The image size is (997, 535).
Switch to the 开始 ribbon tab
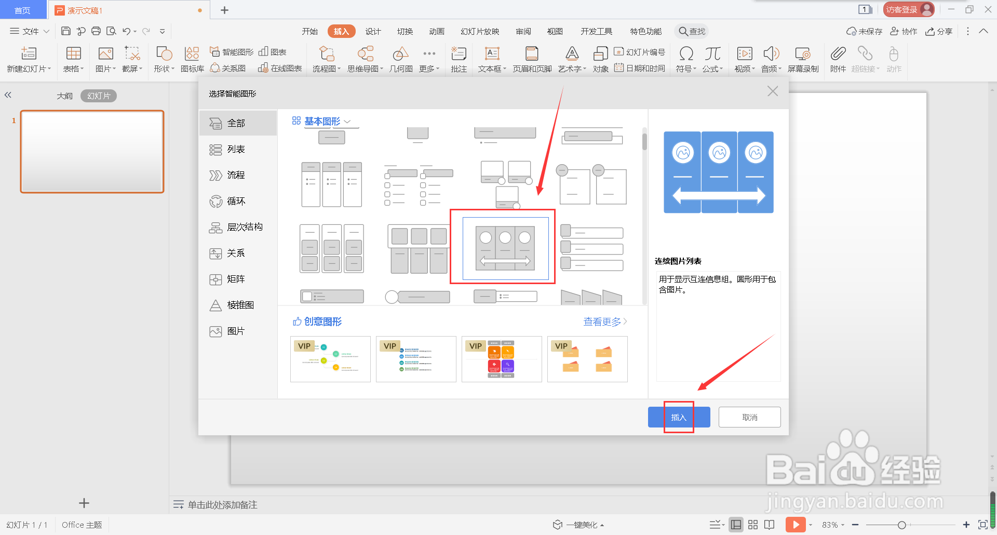pyautogui.click(x=310, y=31)
